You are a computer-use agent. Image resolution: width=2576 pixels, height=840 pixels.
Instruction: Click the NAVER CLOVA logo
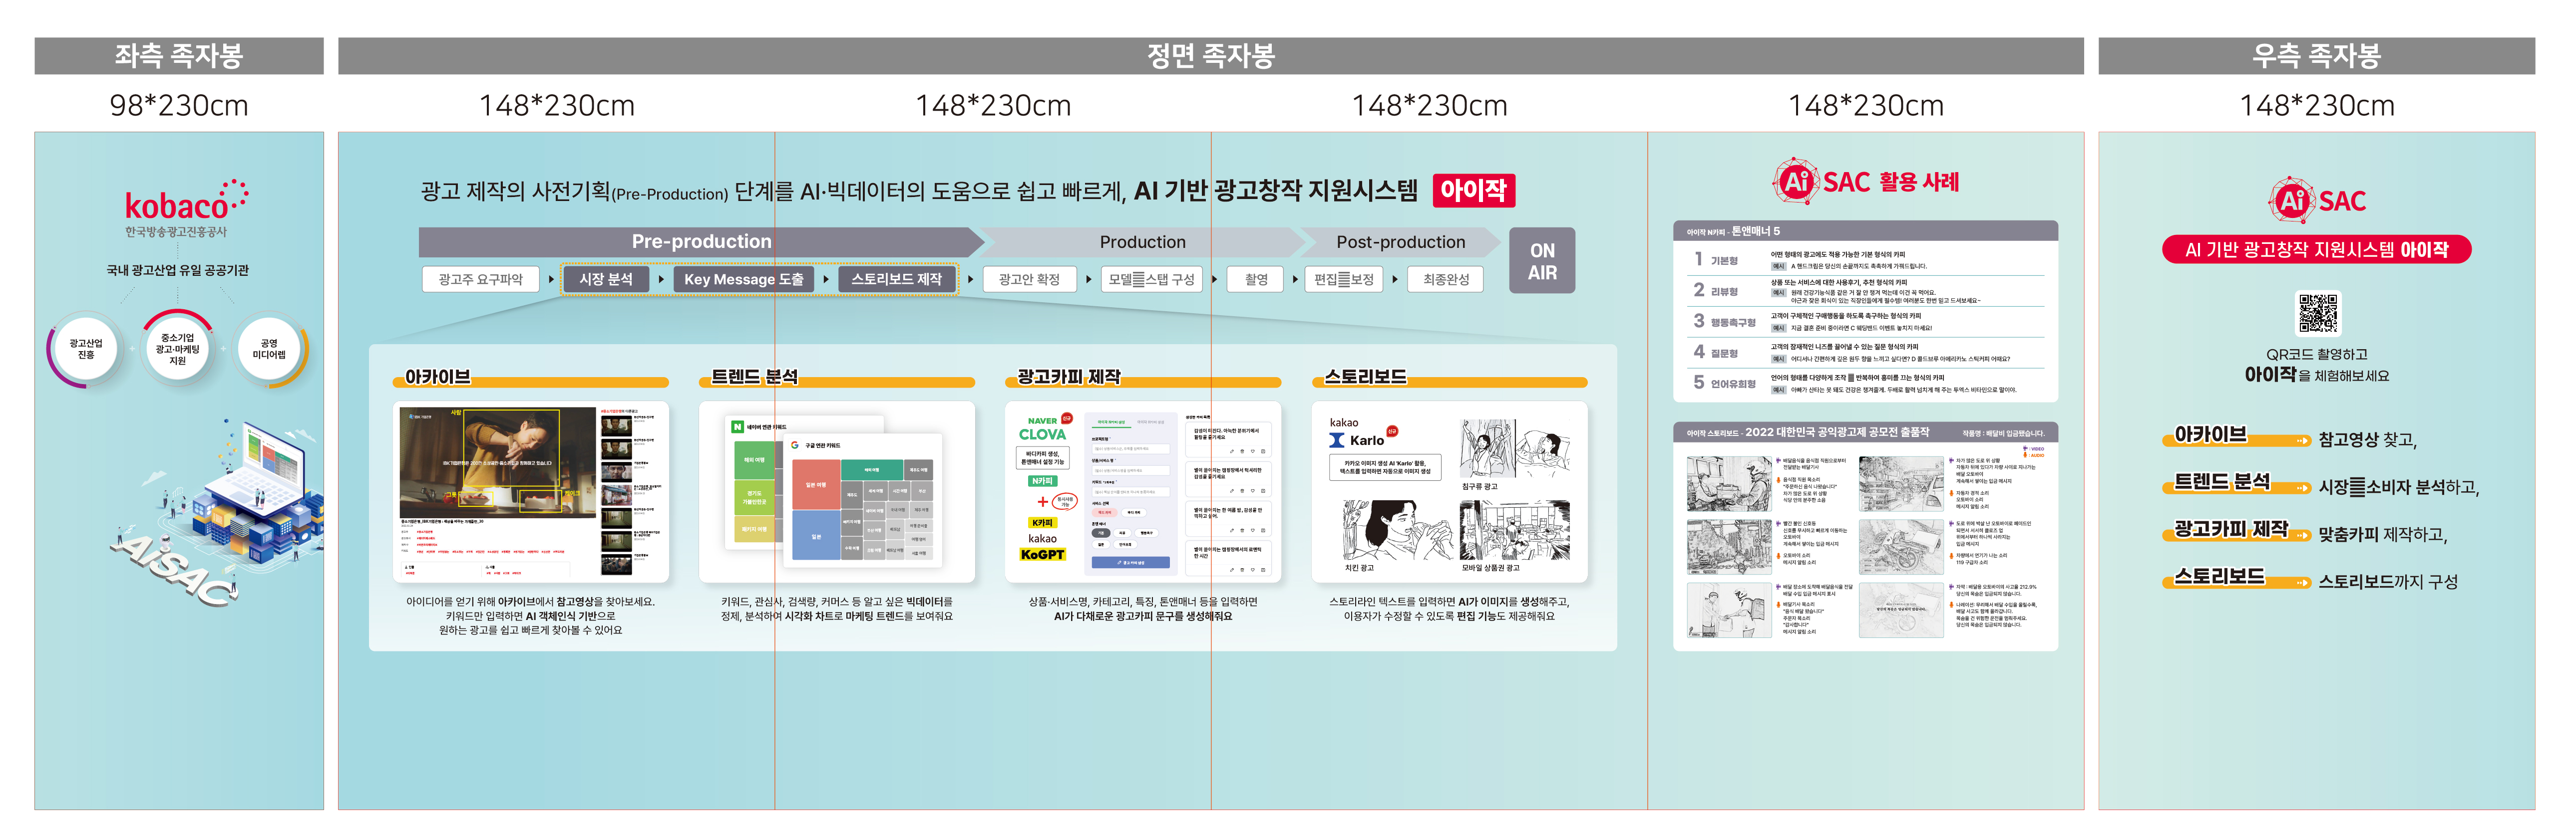[x=1043, y=429]
